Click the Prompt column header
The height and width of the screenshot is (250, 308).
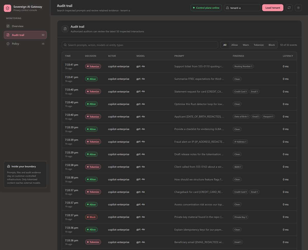click(179, 56)
